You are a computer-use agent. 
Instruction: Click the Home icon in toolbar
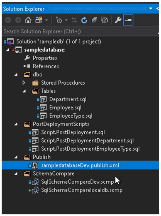point(28,20)
